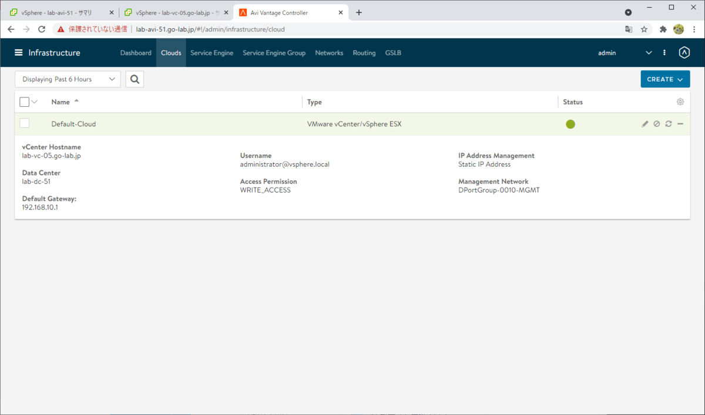This screenshot has width=705, height=415.
Task: Click the browser back arrow
Action: 11,29
